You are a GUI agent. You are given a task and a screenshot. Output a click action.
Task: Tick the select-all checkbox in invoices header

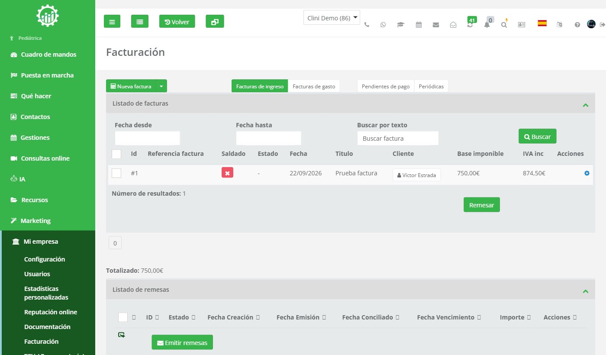[x=116, y=154]
